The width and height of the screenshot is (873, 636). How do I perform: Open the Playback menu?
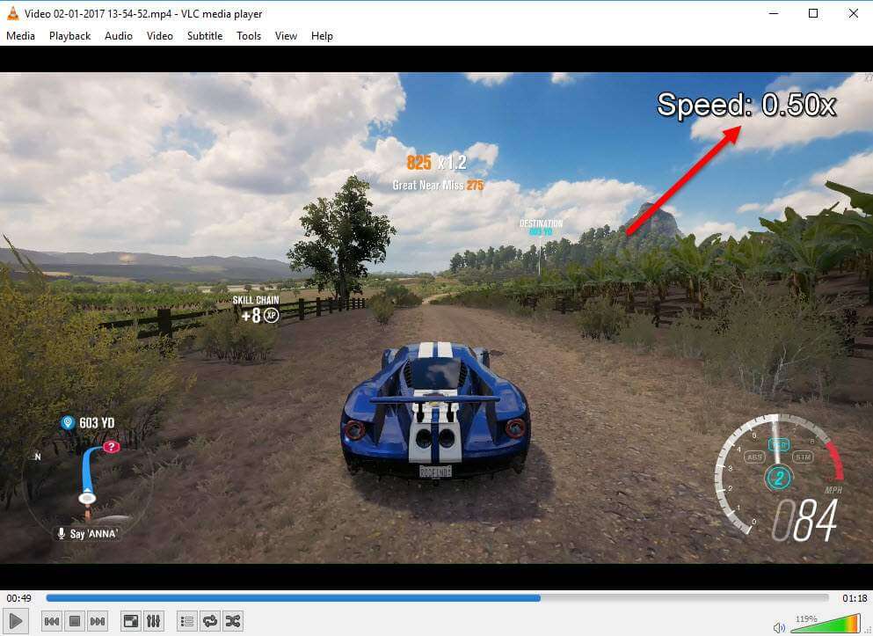(69, 36)
